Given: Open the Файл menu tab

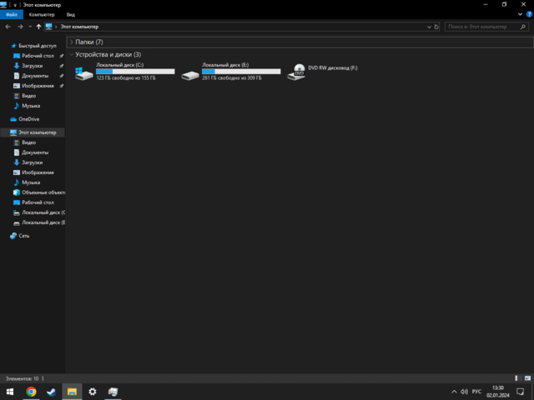Looking at the screenshot, I should pos(10,15).
